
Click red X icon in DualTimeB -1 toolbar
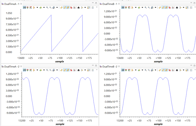click(x=169, y=8)
